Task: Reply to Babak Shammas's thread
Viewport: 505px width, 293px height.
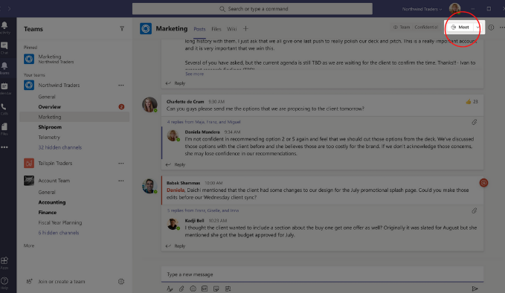Action: click(x=176, y=246)
